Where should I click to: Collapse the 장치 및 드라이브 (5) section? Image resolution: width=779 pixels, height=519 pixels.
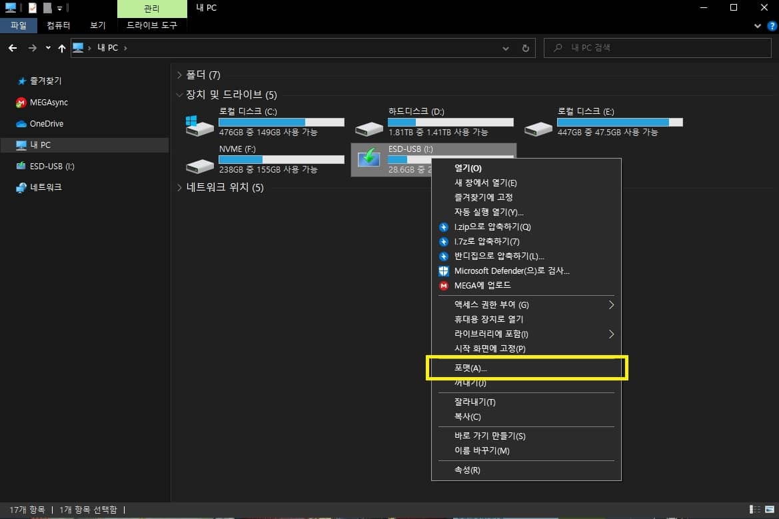[179, 95]
